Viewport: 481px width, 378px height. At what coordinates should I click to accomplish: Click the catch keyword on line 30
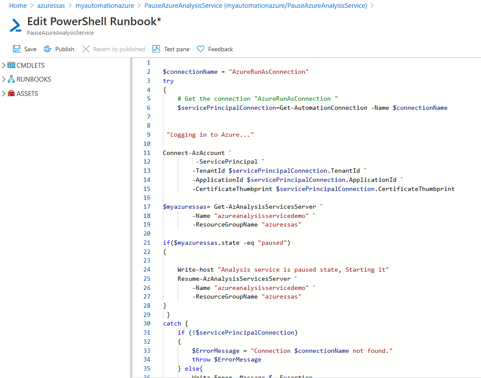(x=172, y=323)
